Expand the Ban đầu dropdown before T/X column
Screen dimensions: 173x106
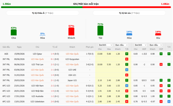coord(156,45)
